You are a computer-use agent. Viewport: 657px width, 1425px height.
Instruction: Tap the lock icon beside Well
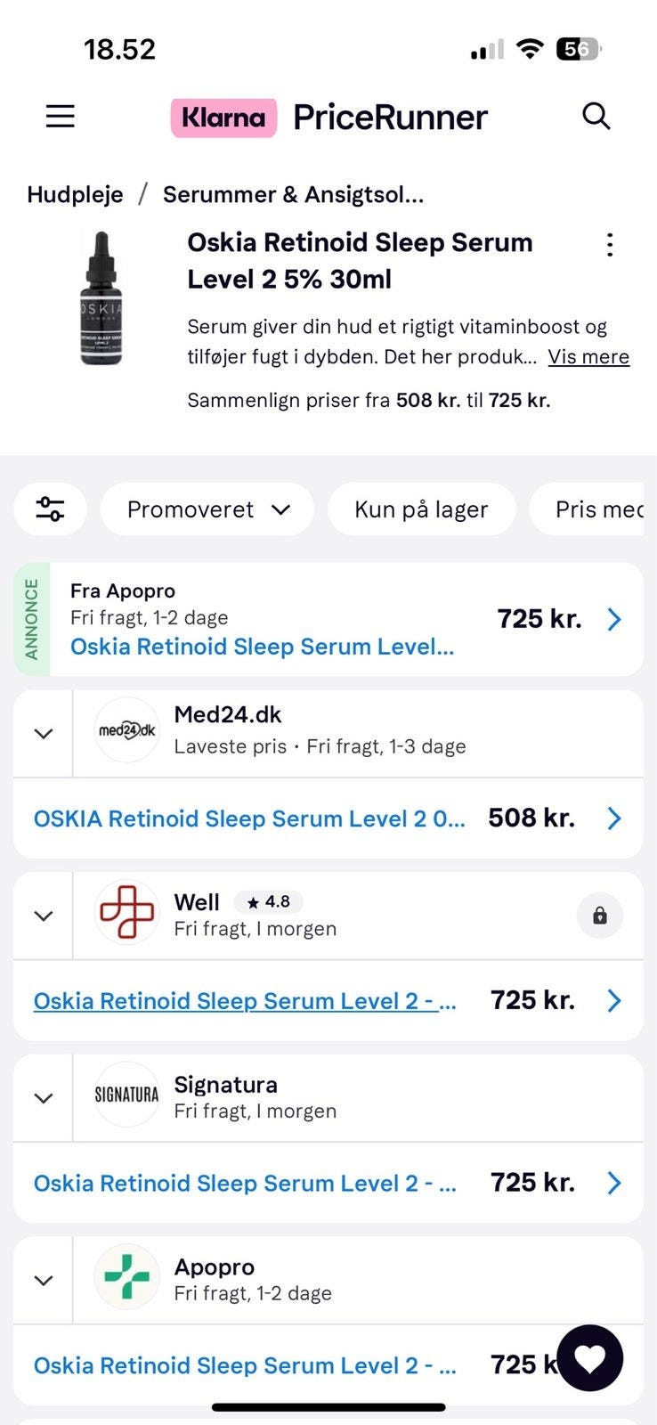pos(600,916)
